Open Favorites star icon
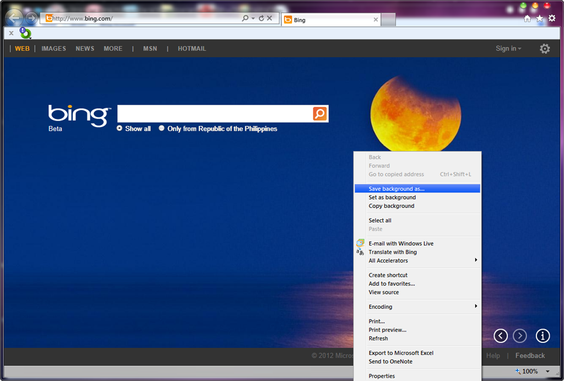Viewport: 564px width, 381px height. click(539, 19)
